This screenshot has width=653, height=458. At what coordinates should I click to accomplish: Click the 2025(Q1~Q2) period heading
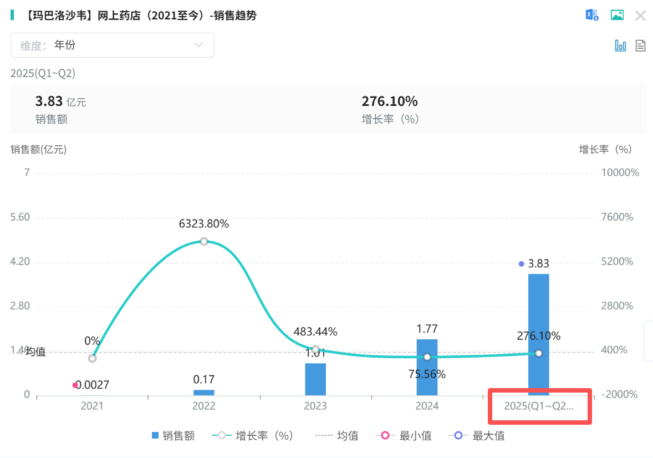tap(43, 73)
